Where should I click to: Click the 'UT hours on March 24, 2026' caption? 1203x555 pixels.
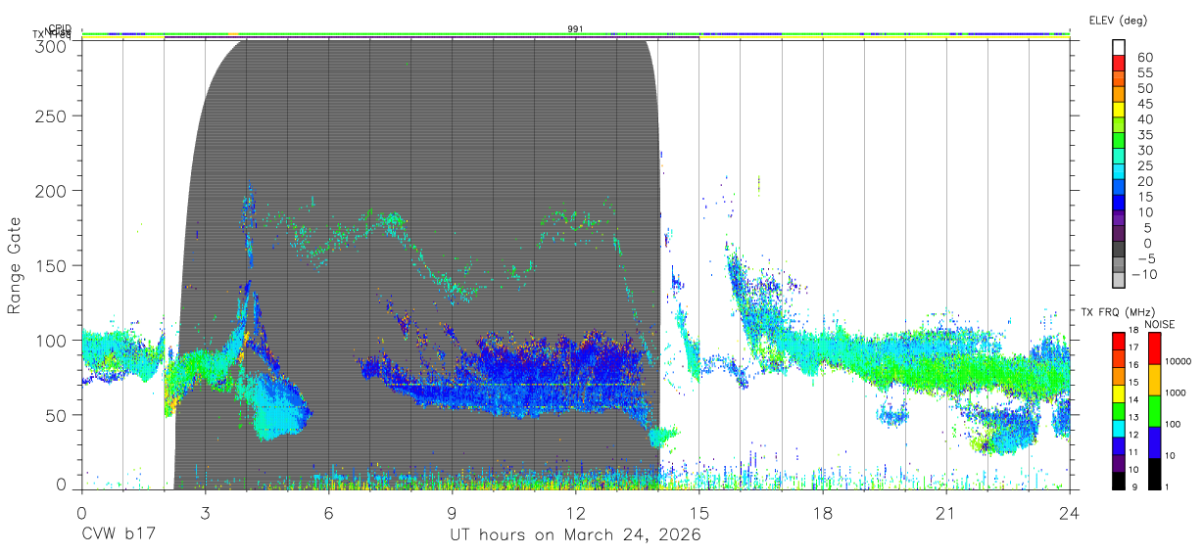(x=575, y=536)
